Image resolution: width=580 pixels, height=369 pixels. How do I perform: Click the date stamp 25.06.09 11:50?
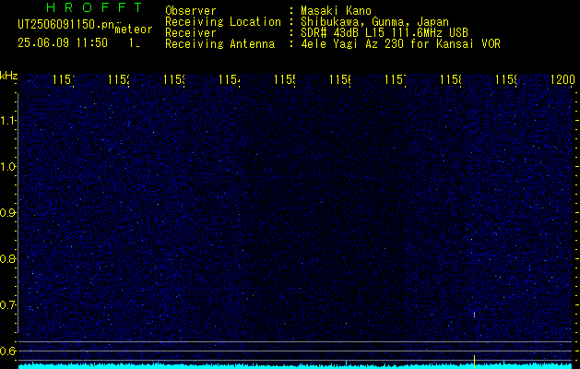(x=63, y=43)
